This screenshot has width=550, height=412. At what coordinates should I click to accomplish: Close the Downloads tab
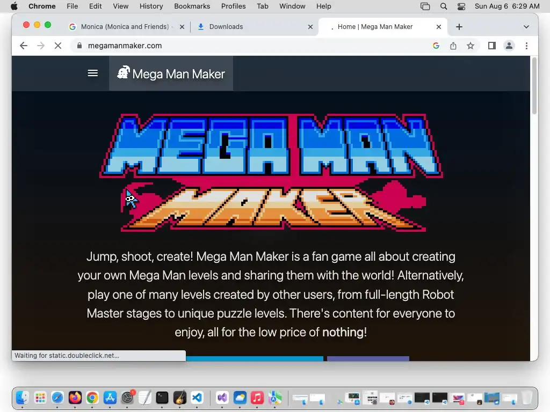click(x=310, y=27)
